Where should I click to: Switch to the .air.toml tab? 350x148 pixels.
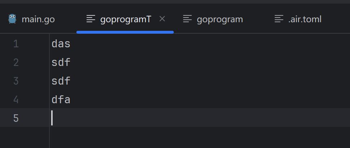pos(305,19)
